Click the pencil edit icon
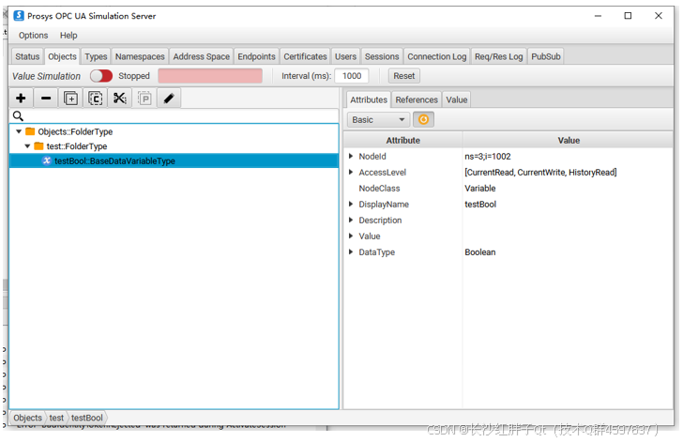 click(169, 98)
